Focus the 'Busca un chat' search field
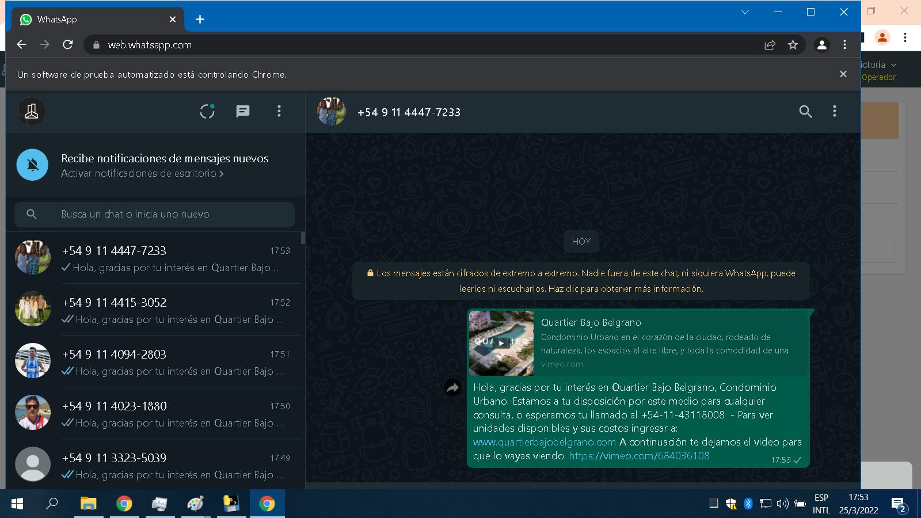 (154, 214)
